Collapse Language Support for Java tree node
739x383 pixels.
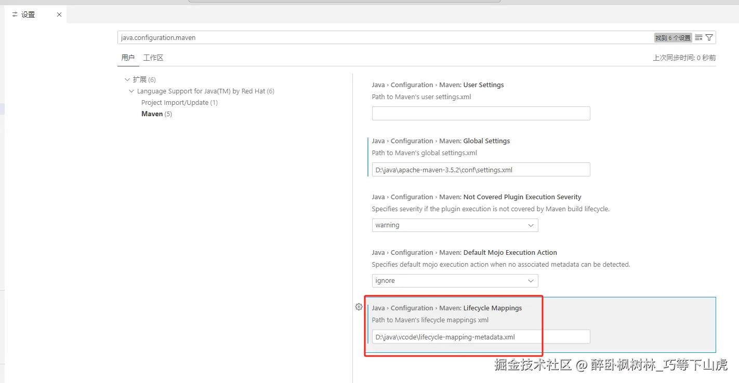131,91
